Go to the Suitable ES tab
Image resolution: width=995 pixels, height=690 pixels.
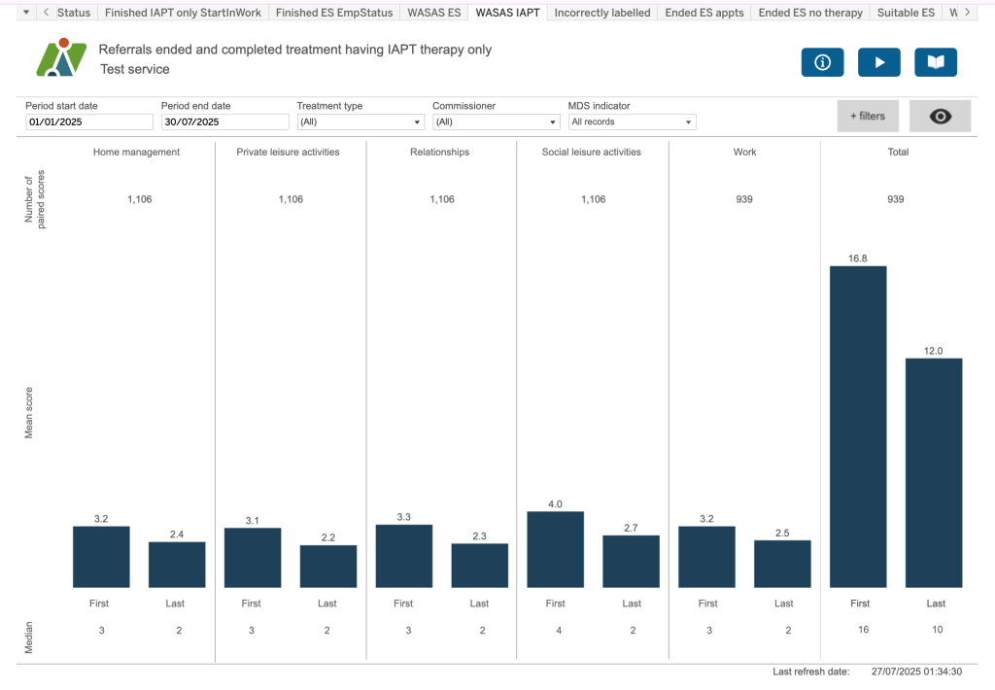[x=906, y=13]
